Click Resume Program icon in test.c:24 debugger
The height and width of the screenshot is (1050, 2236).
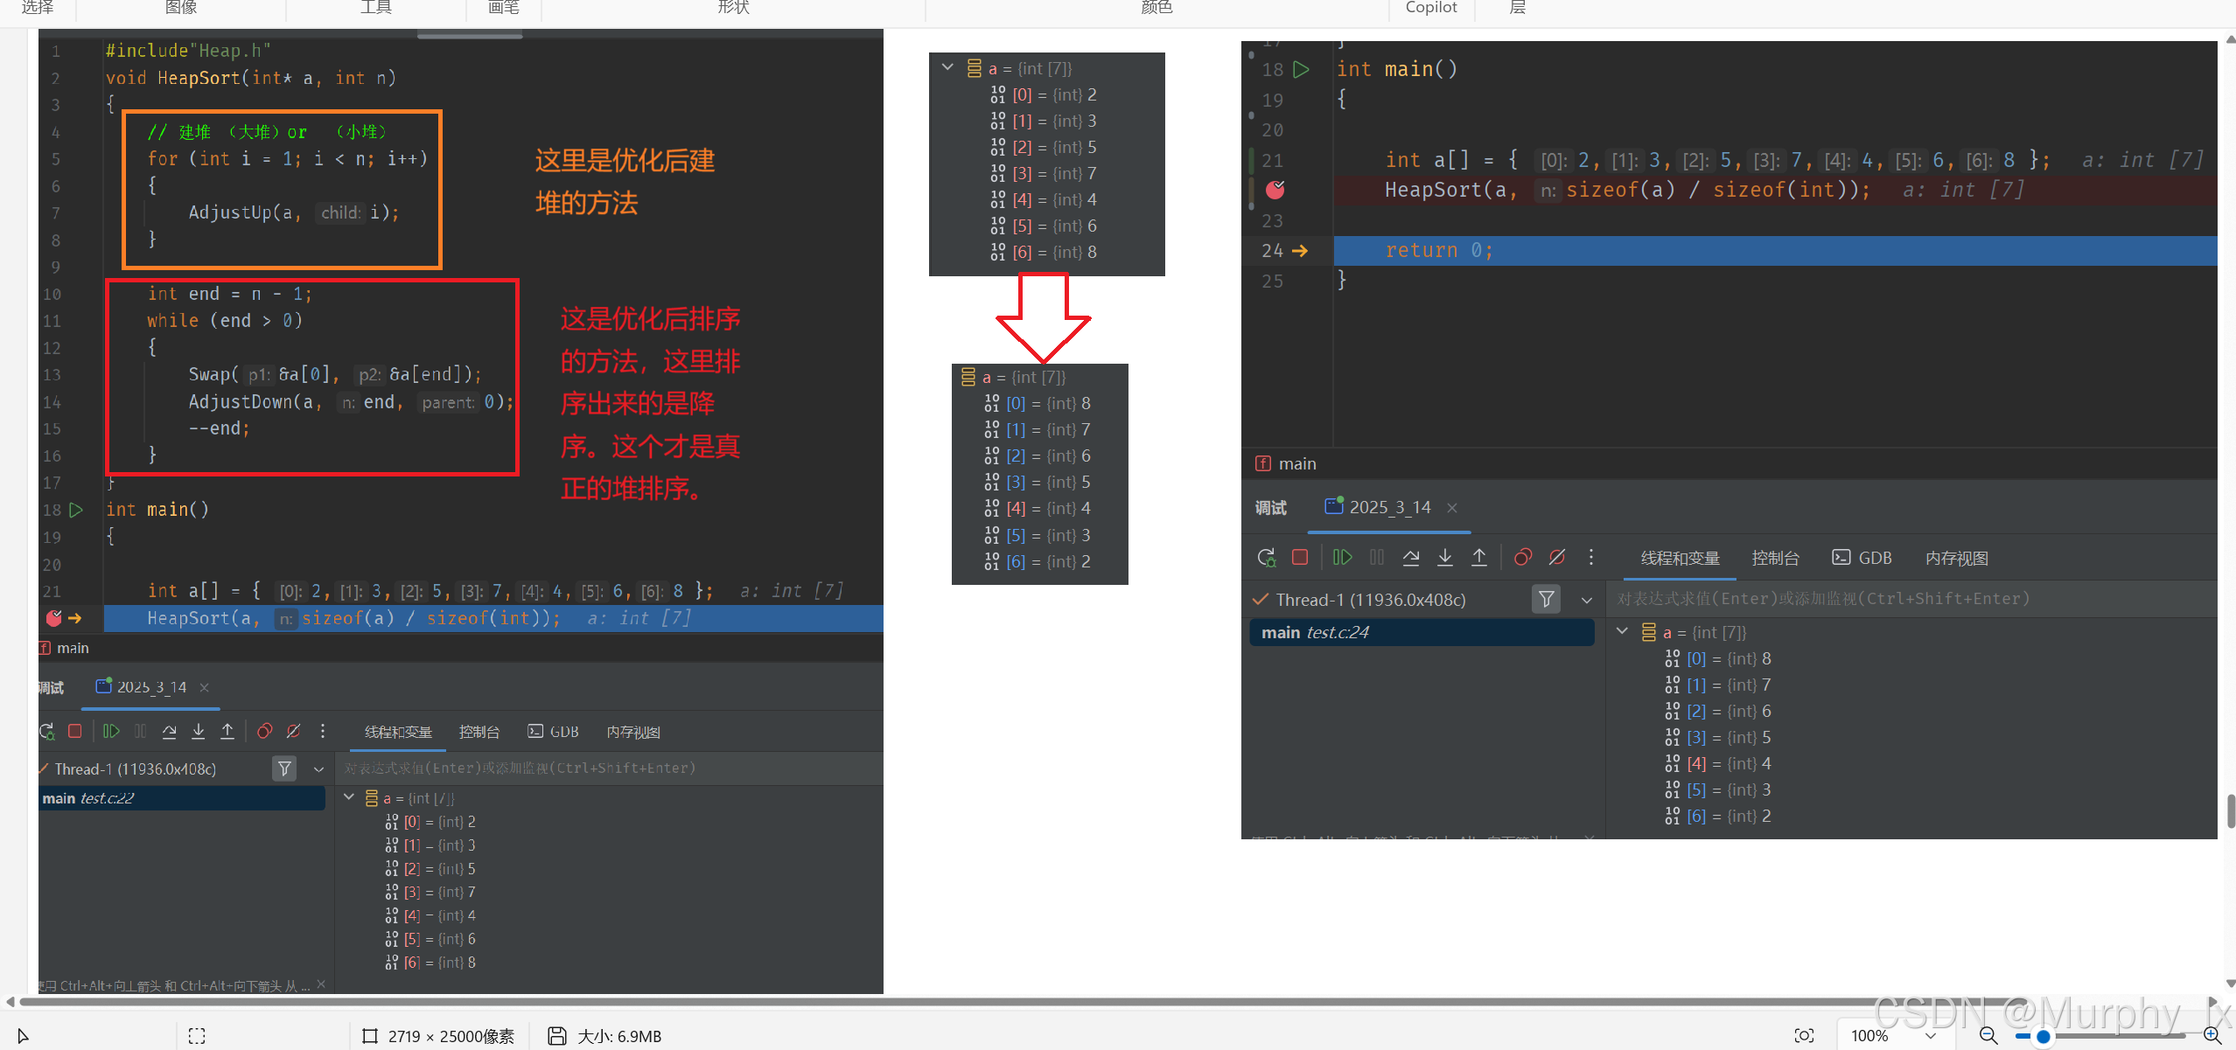click(x=1342, y=558)
